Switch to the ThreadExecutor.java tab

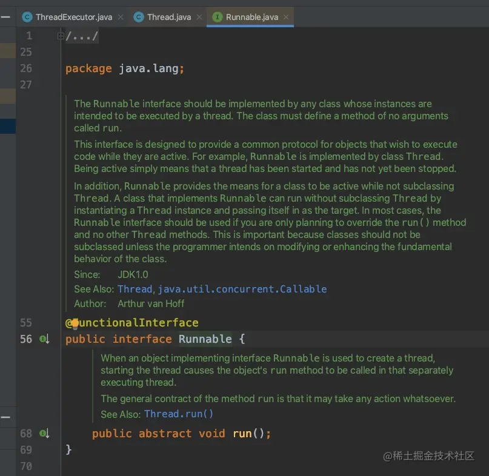click(x=73, y=17)
